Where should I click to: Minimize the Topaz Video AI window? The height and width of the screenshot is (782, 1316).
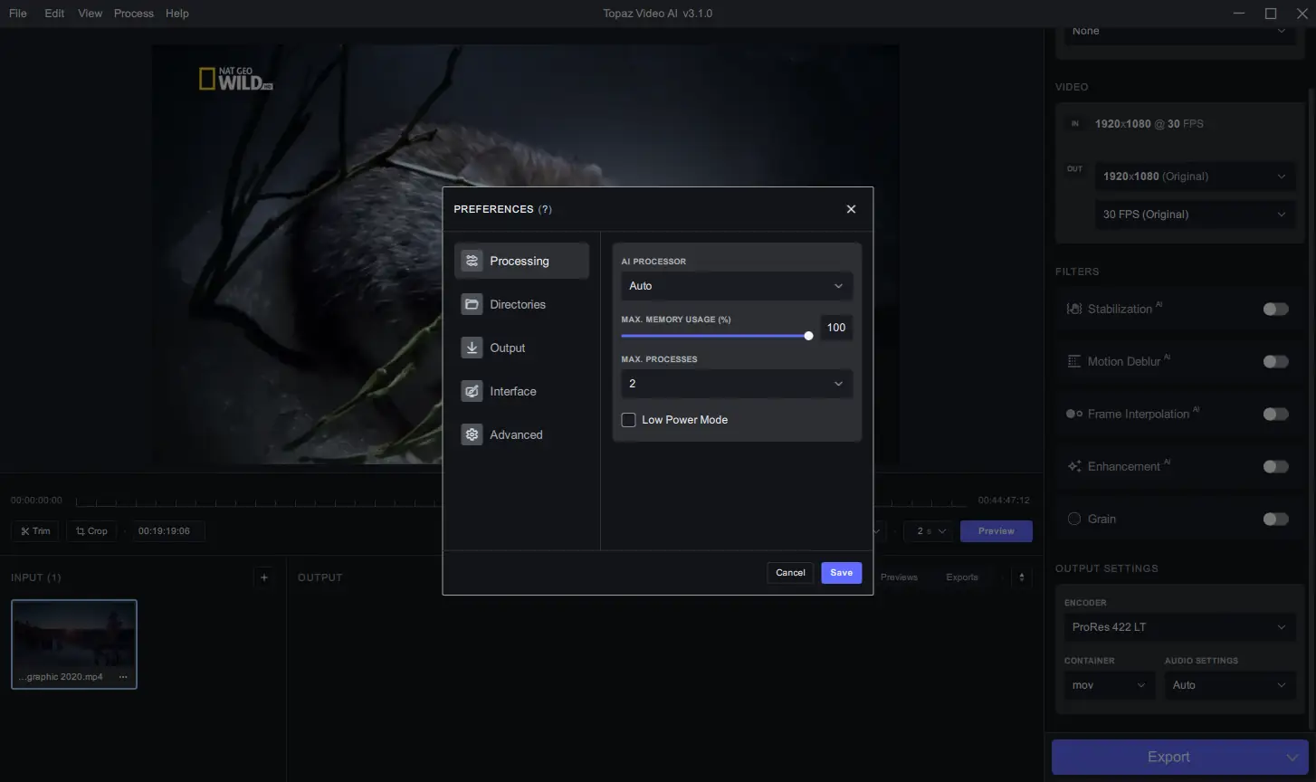[1239, 14]
